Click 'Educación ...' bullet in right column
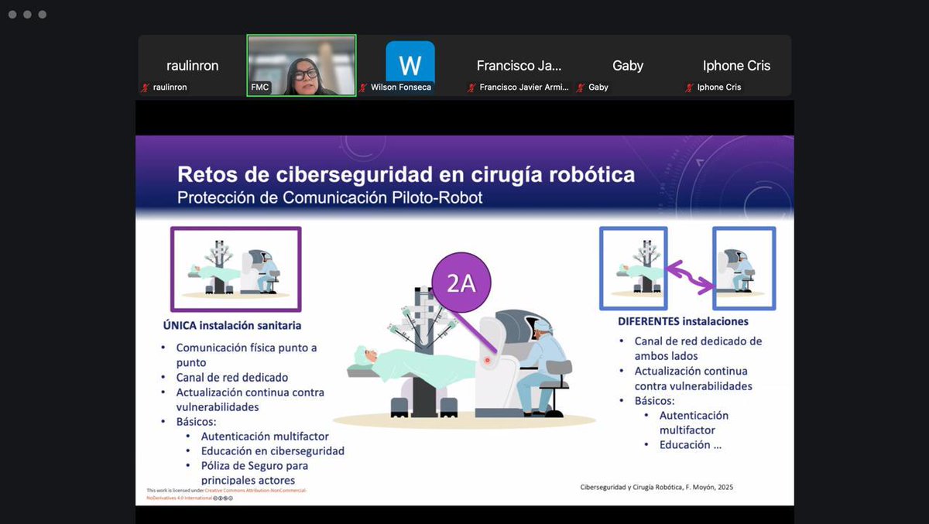The height and width of the screenshot is (524, 929). 691,444
